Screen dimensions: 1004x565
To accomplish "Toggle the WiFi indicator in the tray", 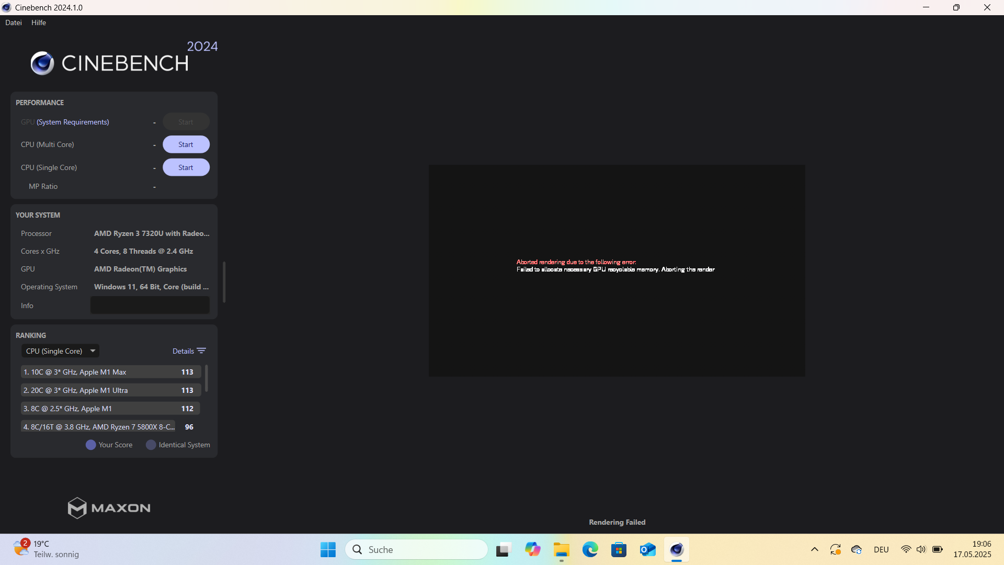I will (906, 549).
